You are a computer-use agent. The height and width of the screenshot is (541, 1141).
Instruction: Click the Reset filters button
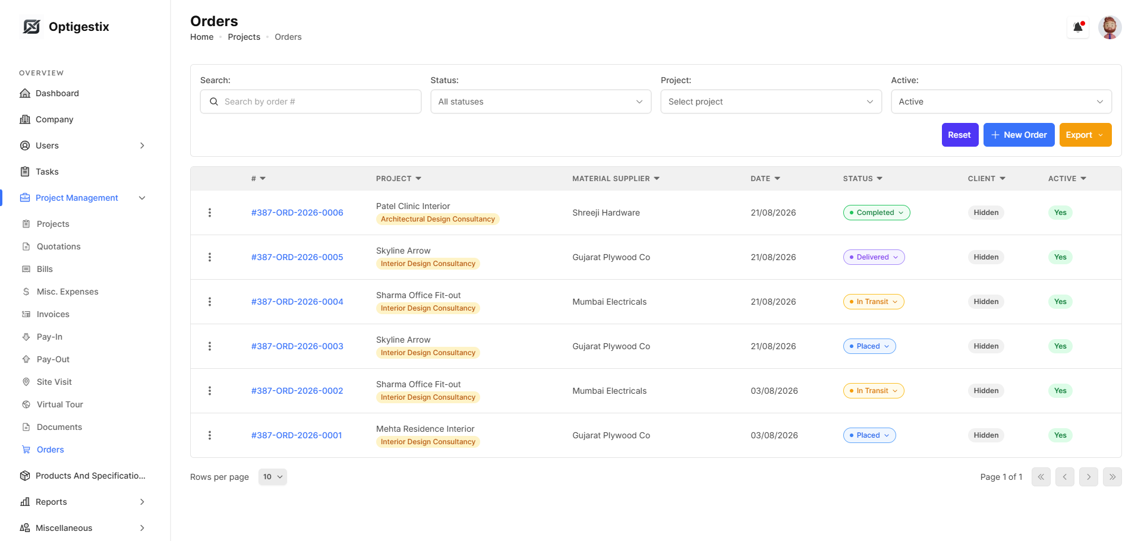tap(960, 135)
